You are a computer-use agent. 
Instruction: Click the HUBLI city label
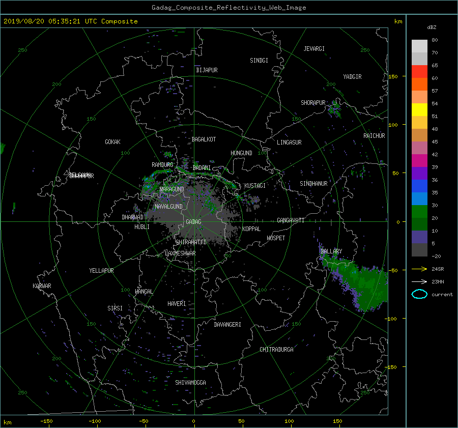pyautogui.click(x=142, y=227)
